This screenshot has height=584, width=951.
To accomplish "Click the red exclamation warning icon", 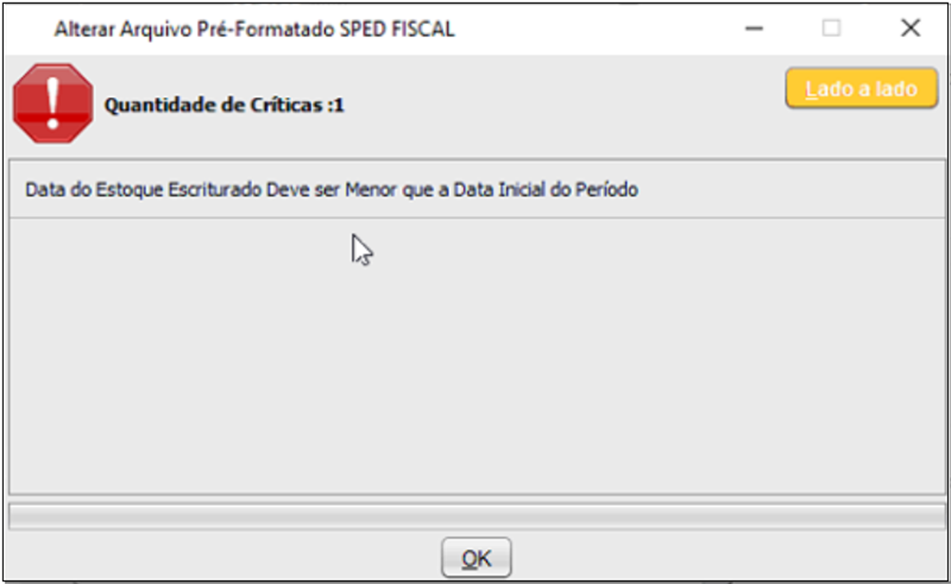I will (x=53, y=104).
